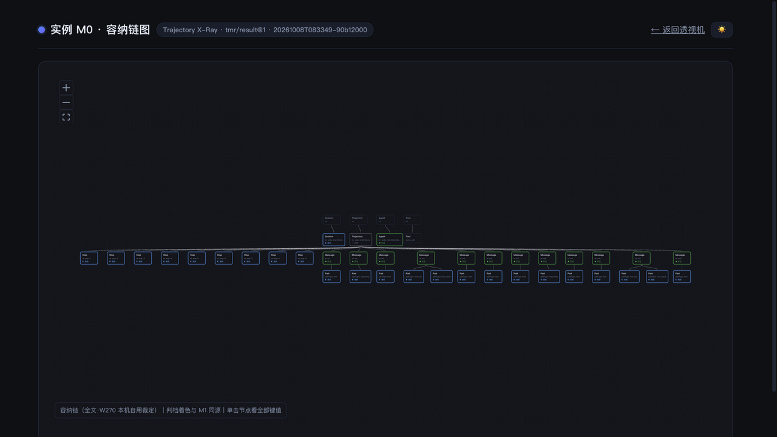Select the tool_result Part under Message m4
Viewport: 777px width, 437px height.
click(x=442, y=277)
